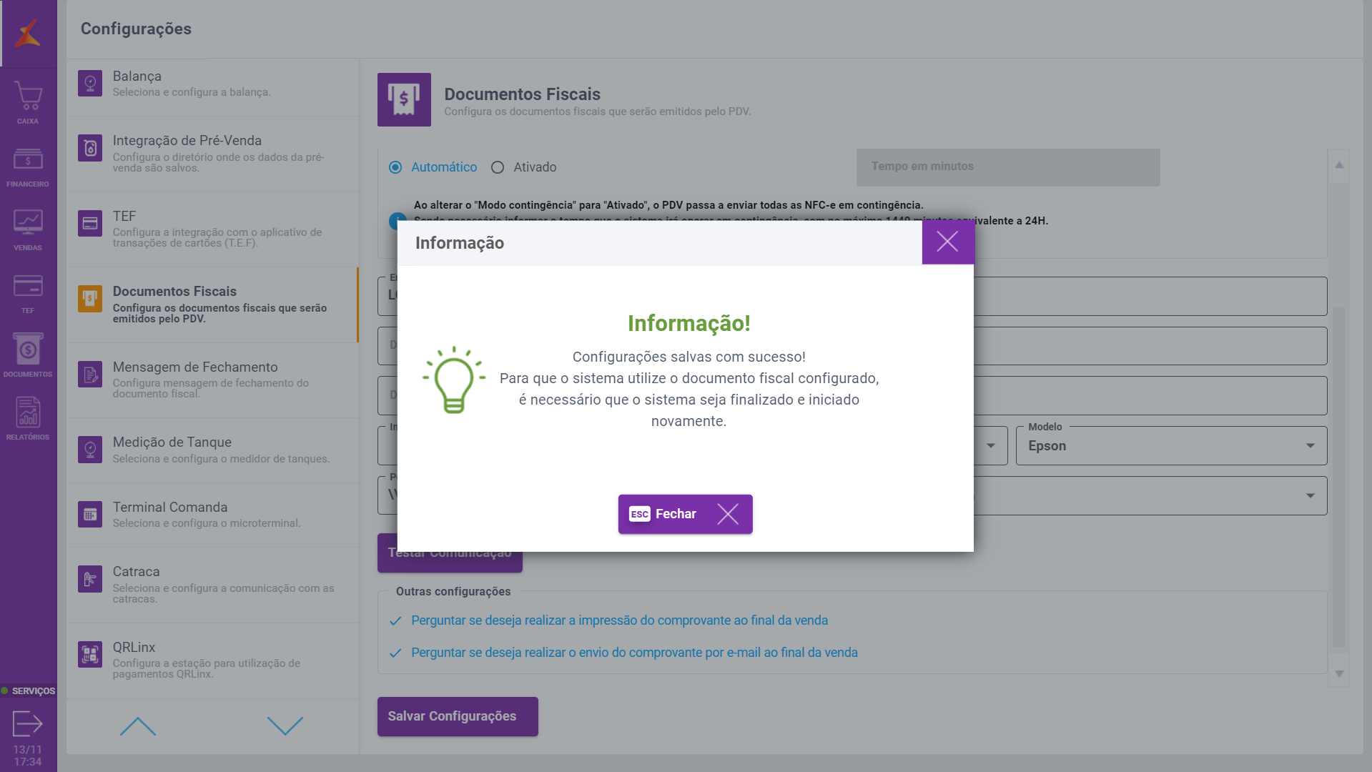This screenshot has height=772, width=1372.
Task: Click Salvar Configurações button
Action: point(457,716)
